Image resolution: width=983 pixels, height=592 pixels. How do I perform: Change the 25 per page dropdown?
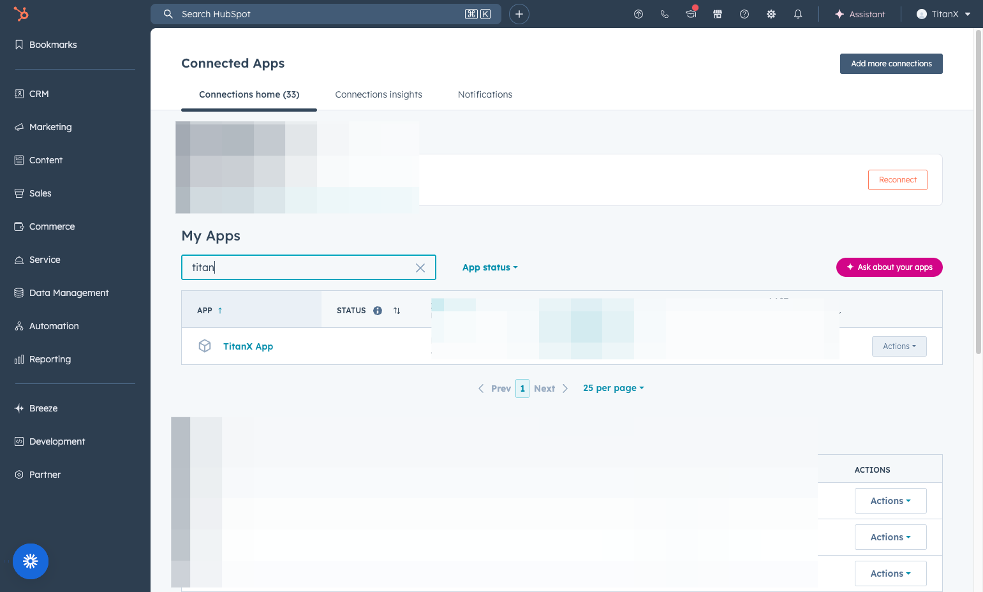click(614, 388)
